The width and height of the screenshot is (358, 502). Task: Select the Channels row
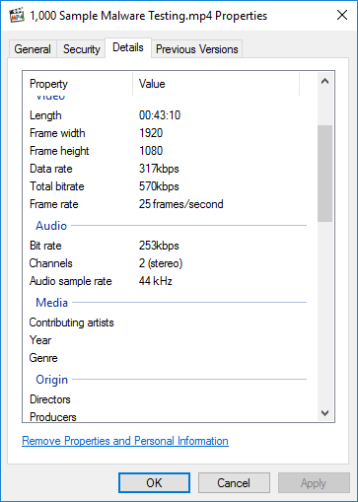168,263
